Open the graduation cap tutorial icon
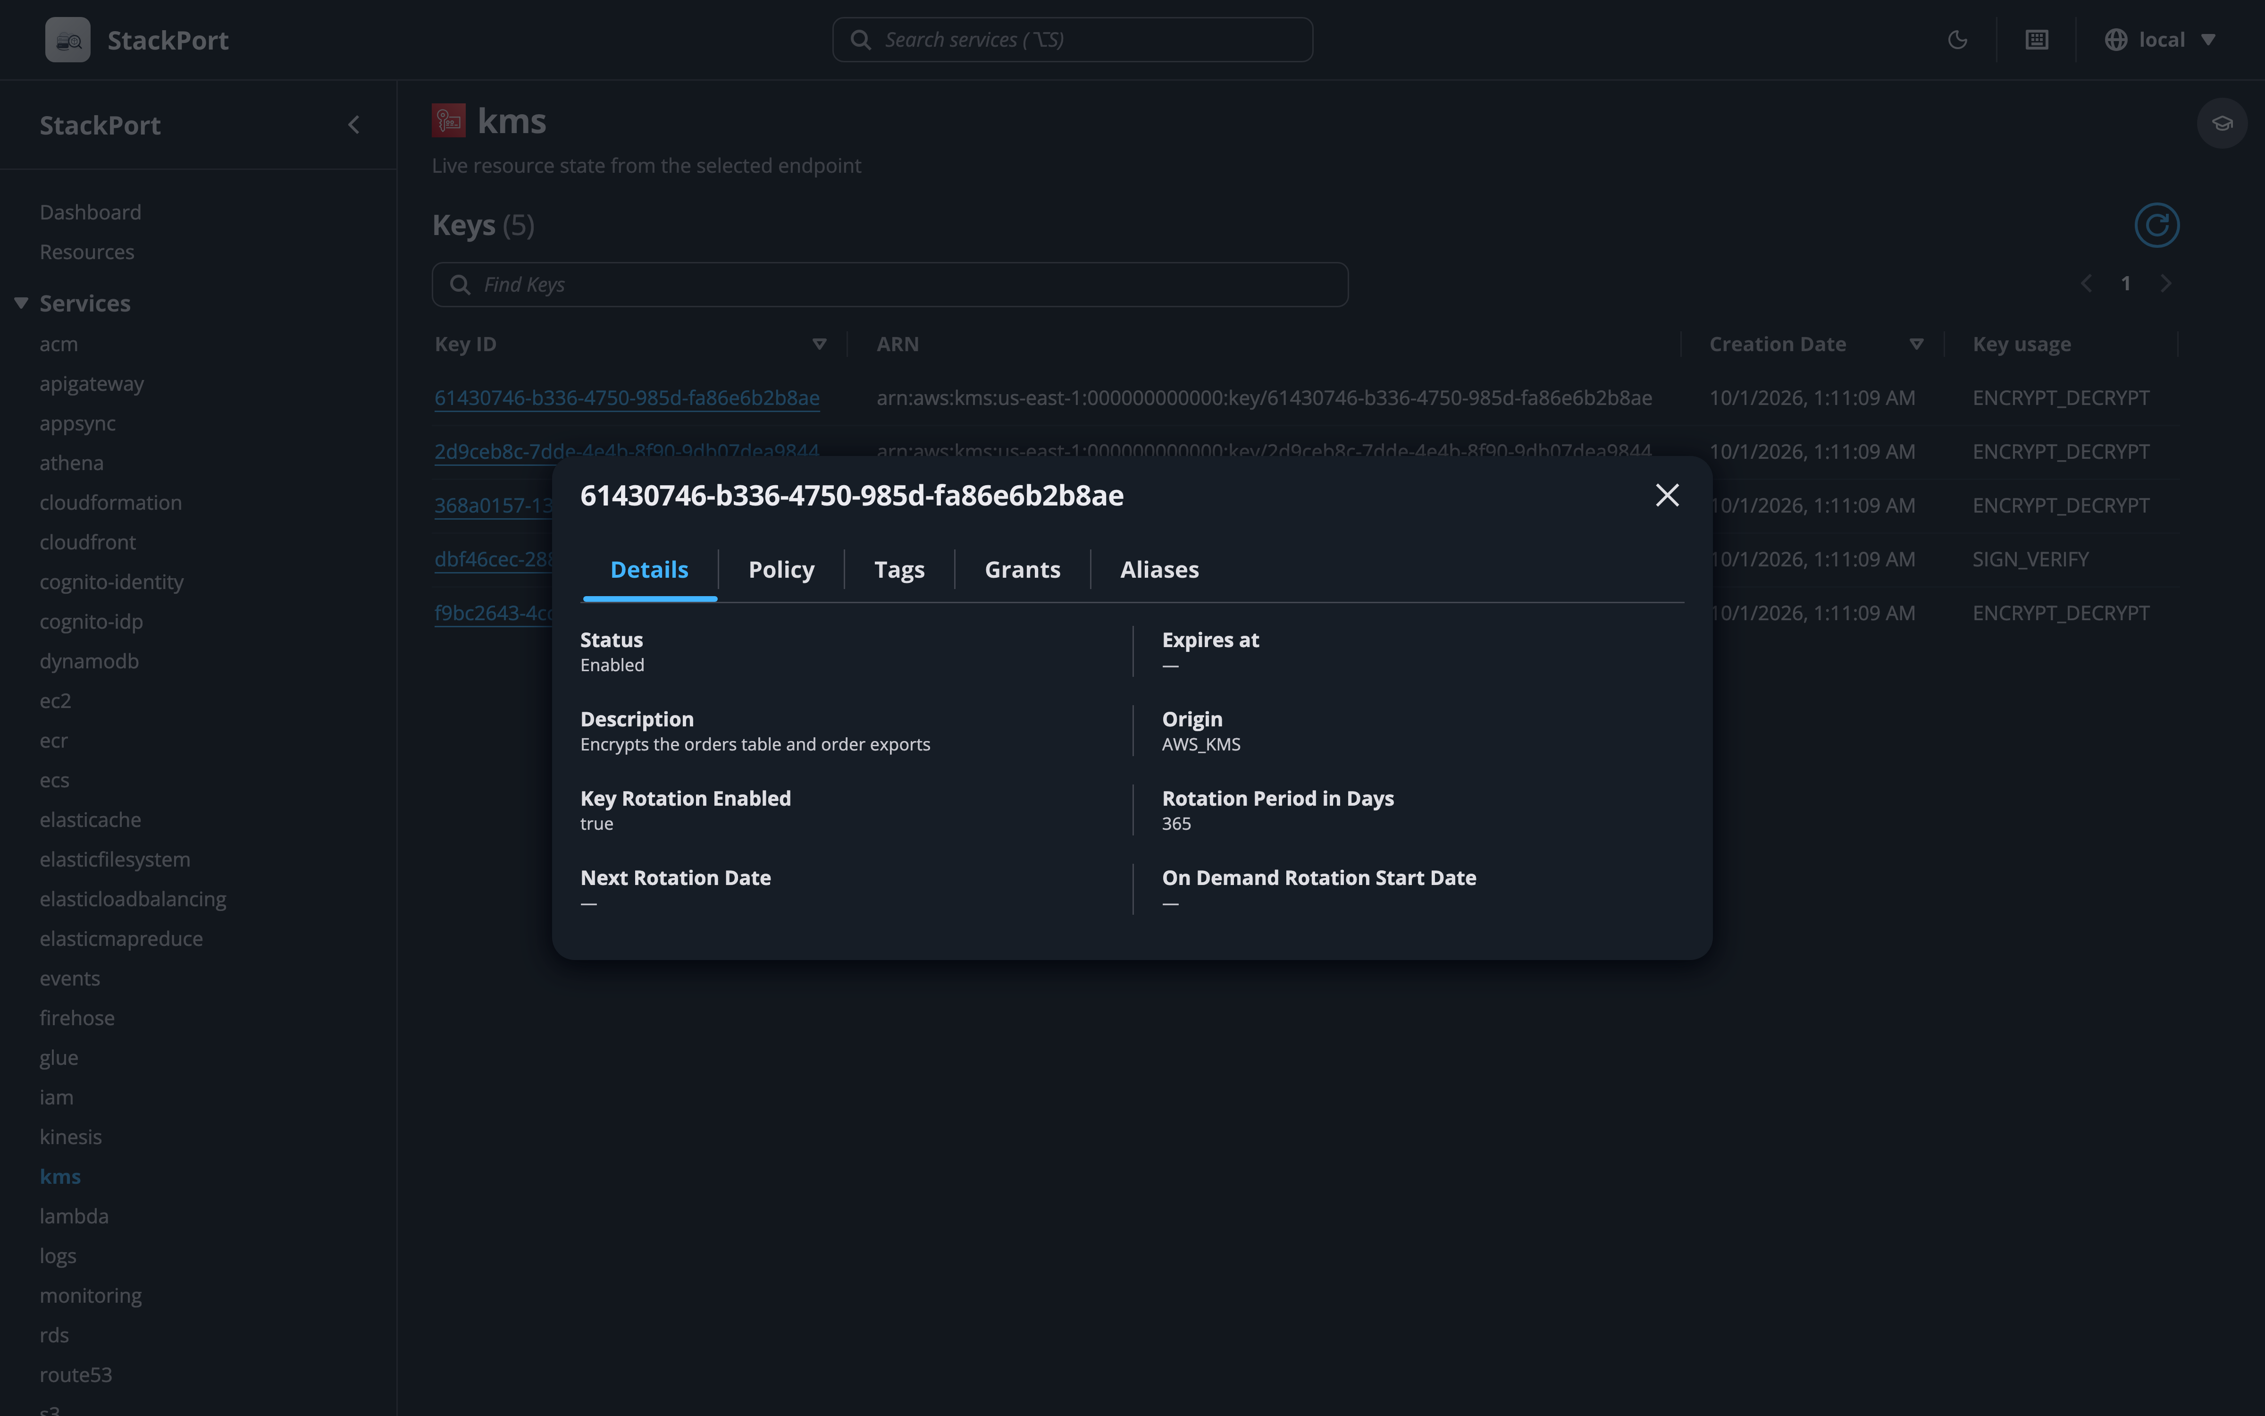This screenshot has height=1416, width=2265. [x=2222, y=124]
